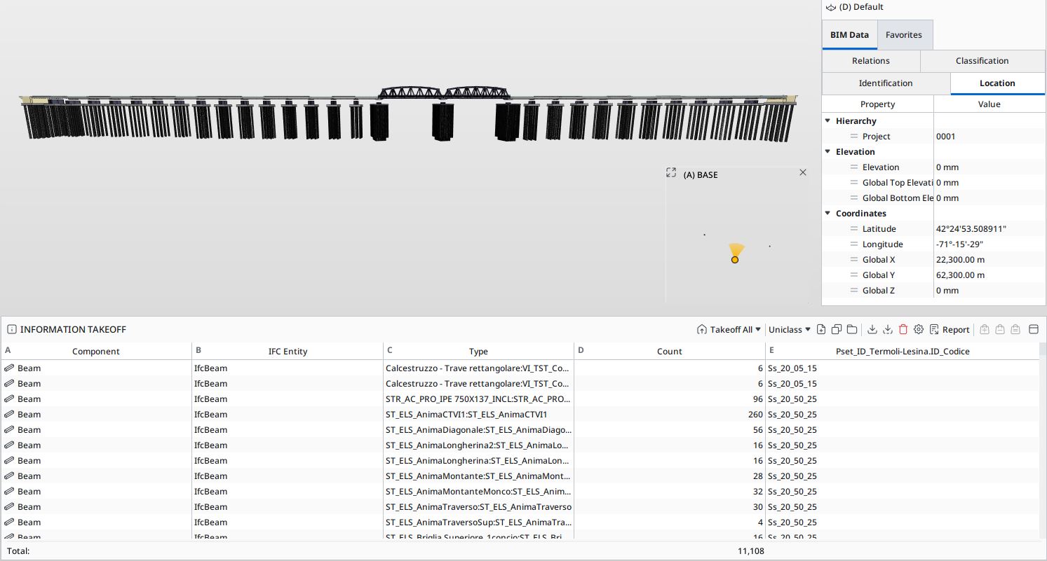Collapse the Coordinates property group
1047x561 pixels.
point(828,214)
